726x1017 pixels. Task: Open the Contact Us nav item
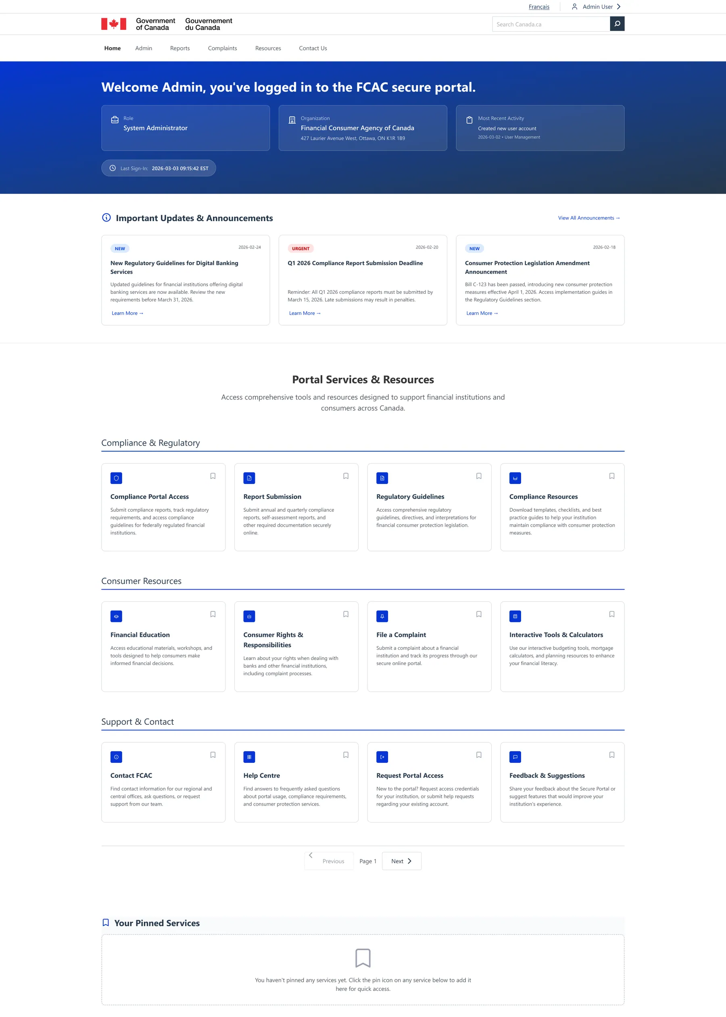[x=313, y=48]
